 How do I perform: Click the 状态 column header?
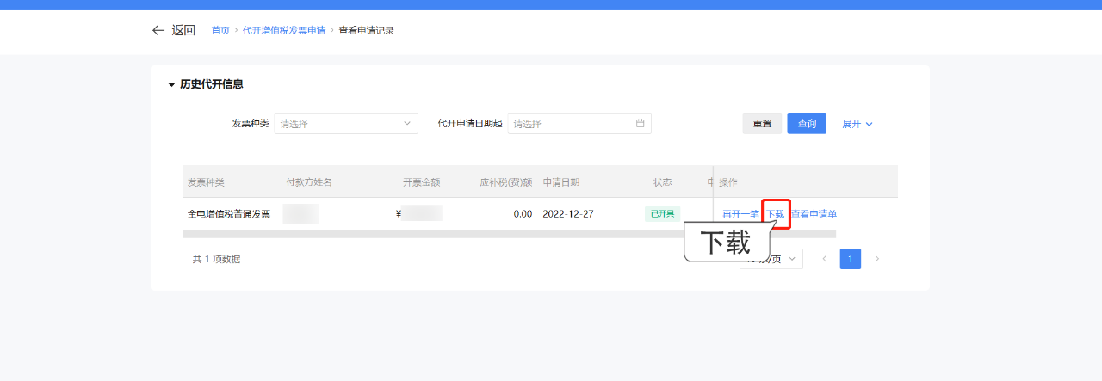(662, 182)
